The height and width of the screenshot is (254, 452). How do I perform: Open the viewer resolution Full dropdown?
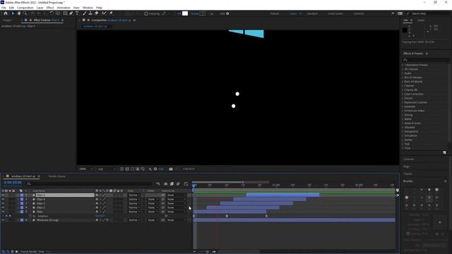[x=107, y=169]
